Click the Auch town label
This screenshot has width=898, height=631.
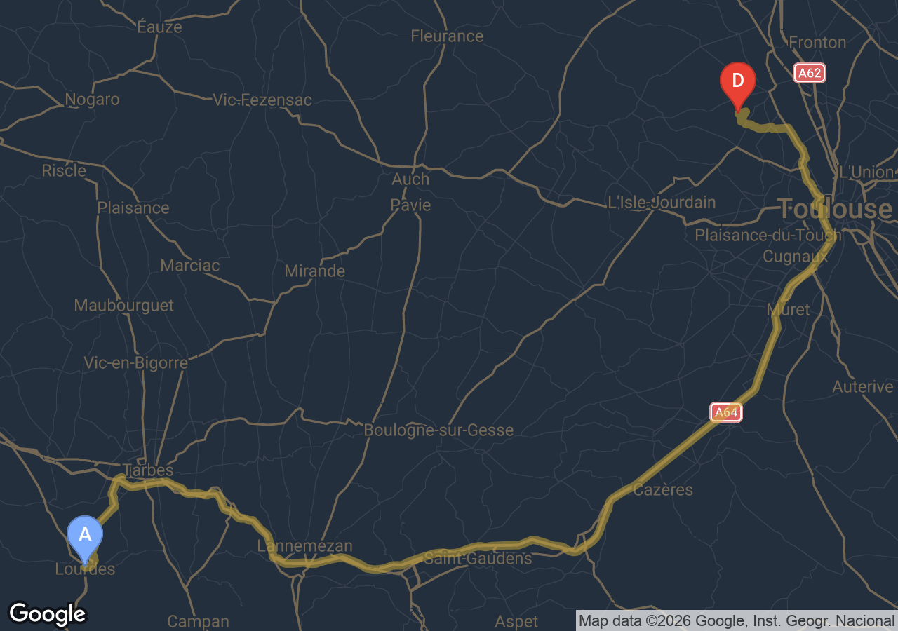pos(410,179)
